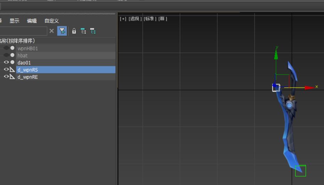Click the scene explorer search field
324x185 pixels.
click(x=23, y=31)
